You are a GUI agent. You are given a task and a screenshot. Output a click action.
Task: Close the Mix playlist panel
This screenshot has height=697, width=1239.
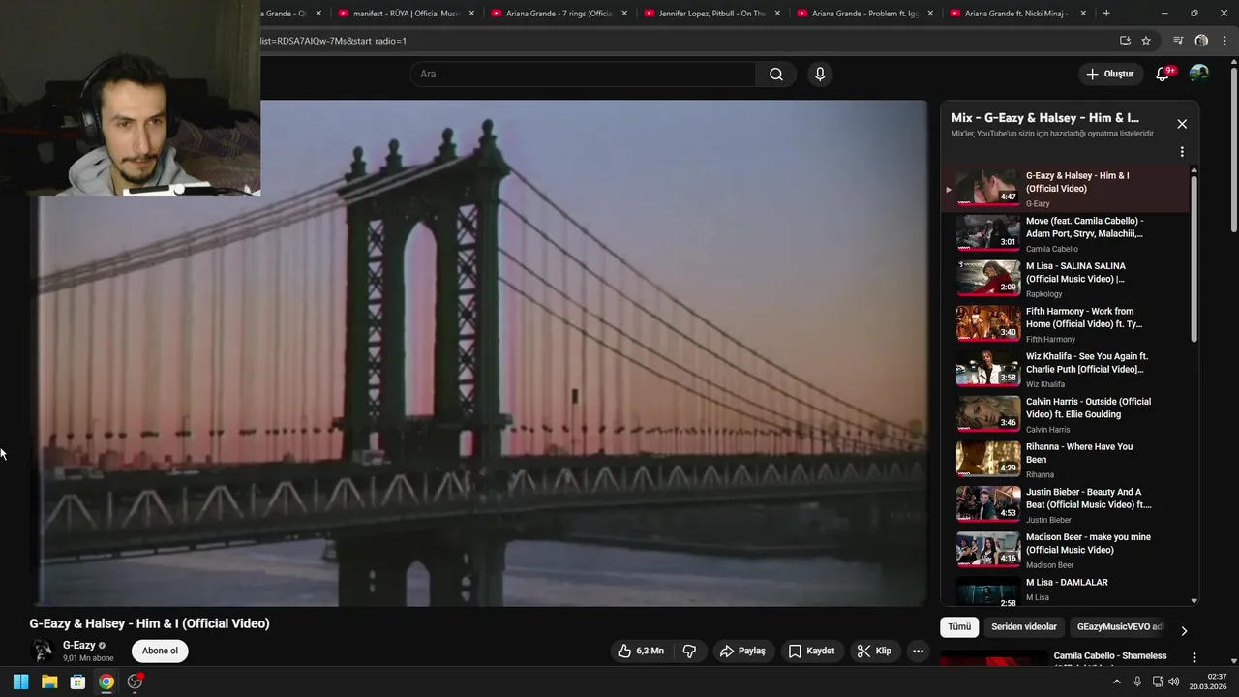1182,124
